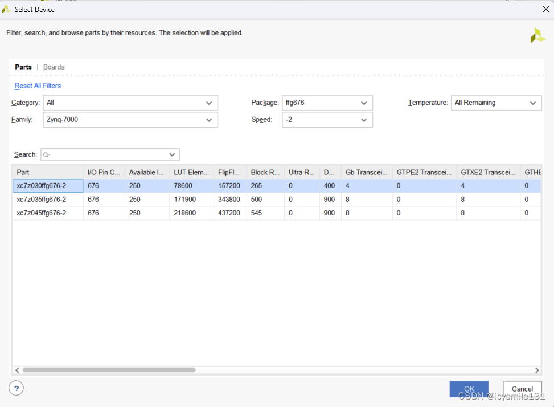The width and height of the screenshot is (554, 407).
Task: Sort by the GTXE2 Transceivers column header
Action: [489, 172]
